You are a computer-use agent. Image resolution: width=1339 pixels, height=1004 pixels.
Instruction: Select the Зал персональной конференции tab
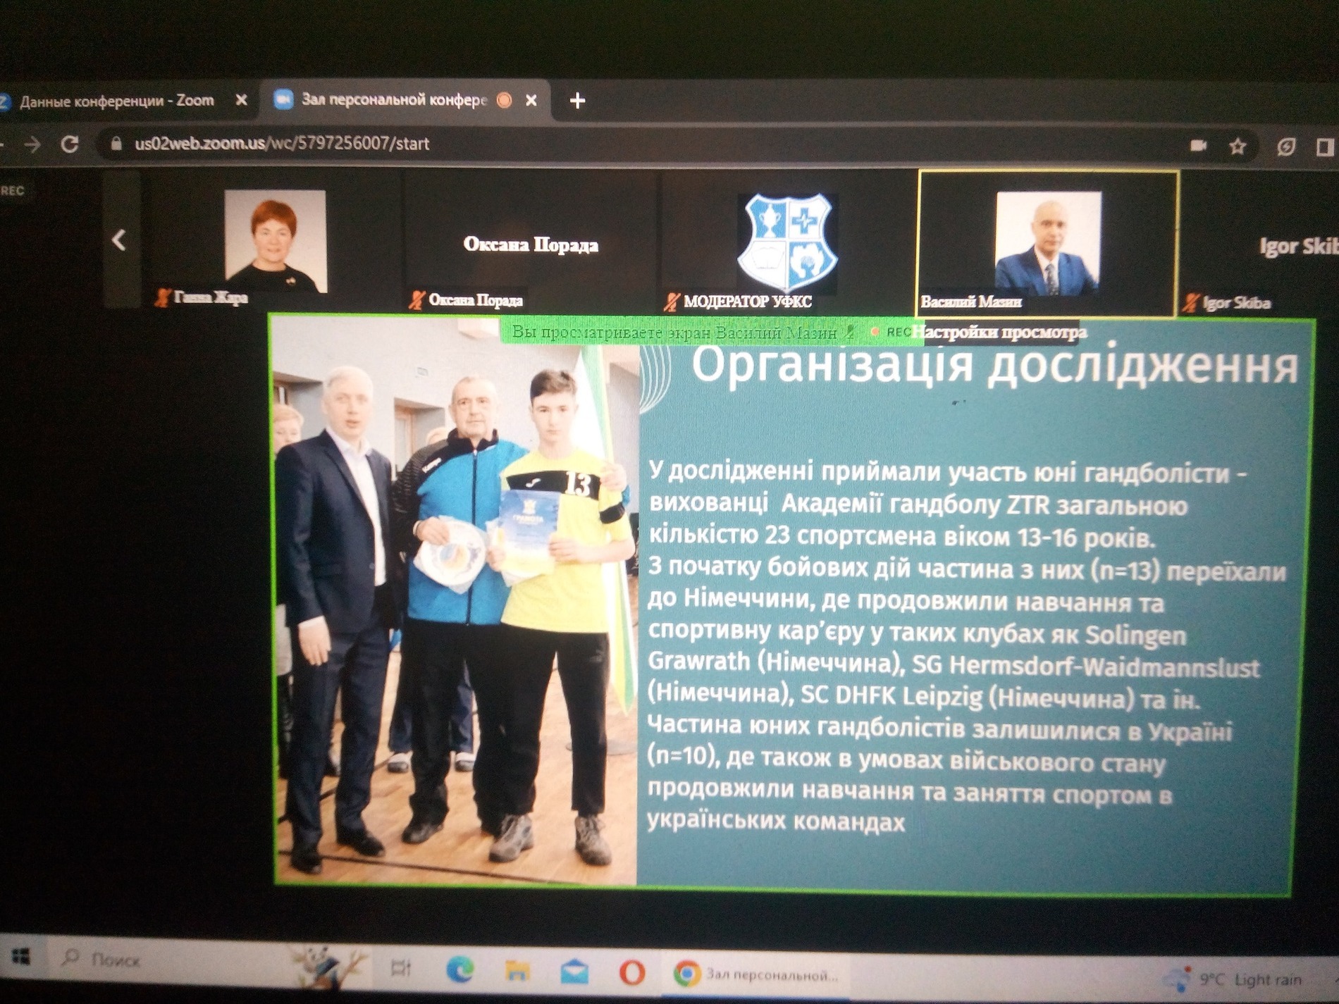pos(393,100)
